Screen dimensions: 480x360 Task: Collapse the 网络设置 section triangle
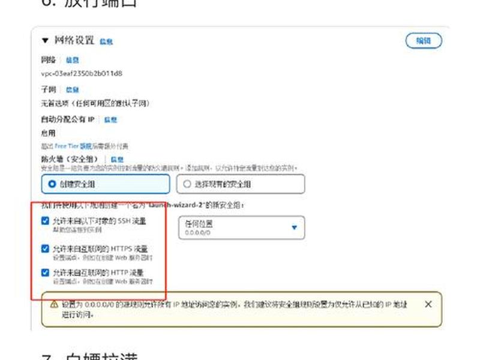click(x=46, y=40)
